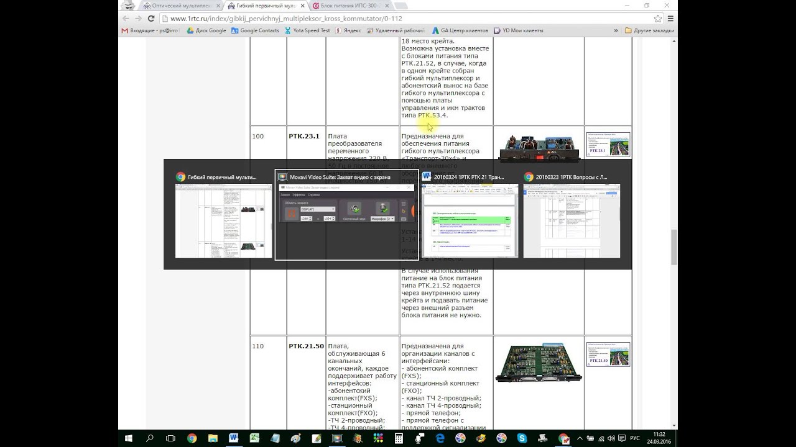
Task: Click the address bar URL field
Action: coord(398,19)
